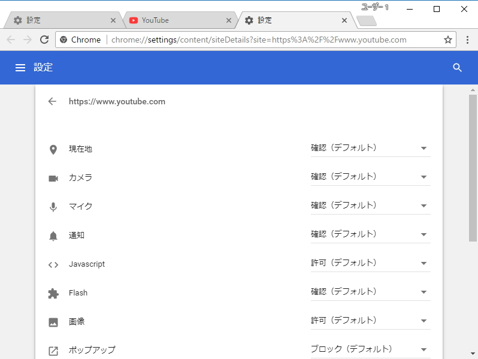The height and width of the screenshot is (359, 478).
Task: Click the 通知 label
Action: pos(77,235)
